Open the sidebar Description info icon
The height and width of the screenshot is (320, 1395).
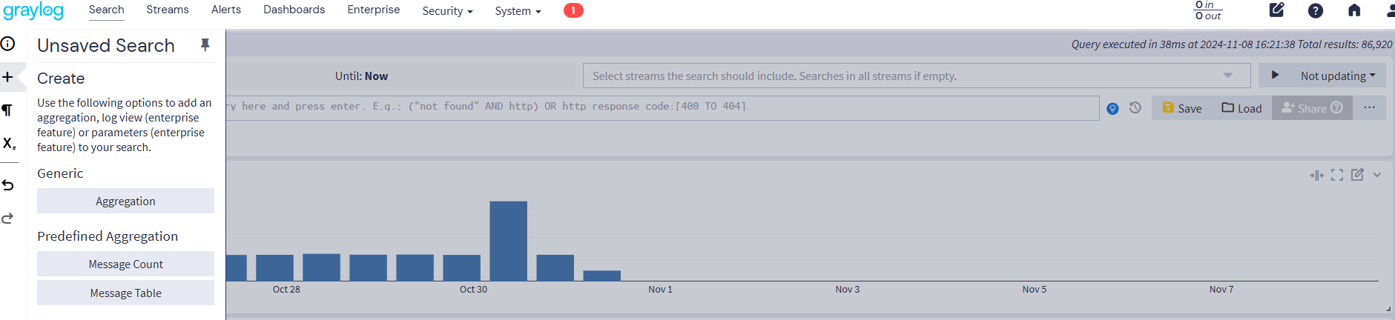(8, 44)
